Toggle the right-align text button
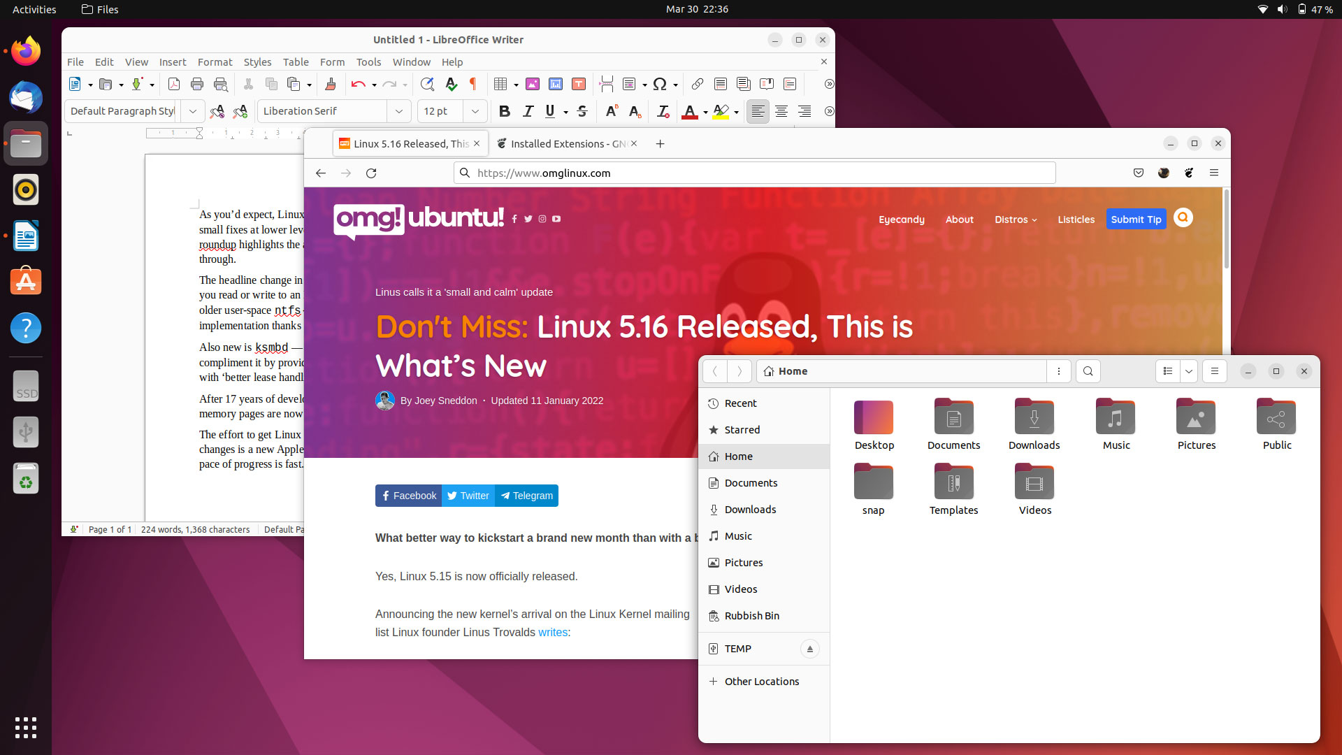Viewport: 1342px width, 755px height. [805, 110]
